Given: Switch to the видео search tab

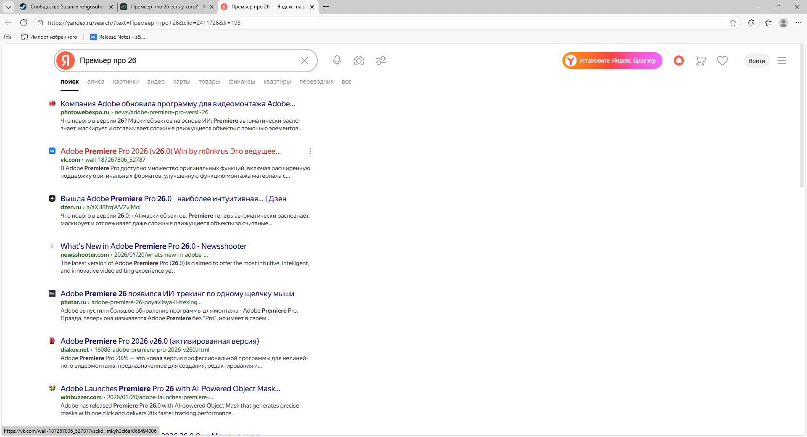Looking at the screenshot, I should point(156,82).
